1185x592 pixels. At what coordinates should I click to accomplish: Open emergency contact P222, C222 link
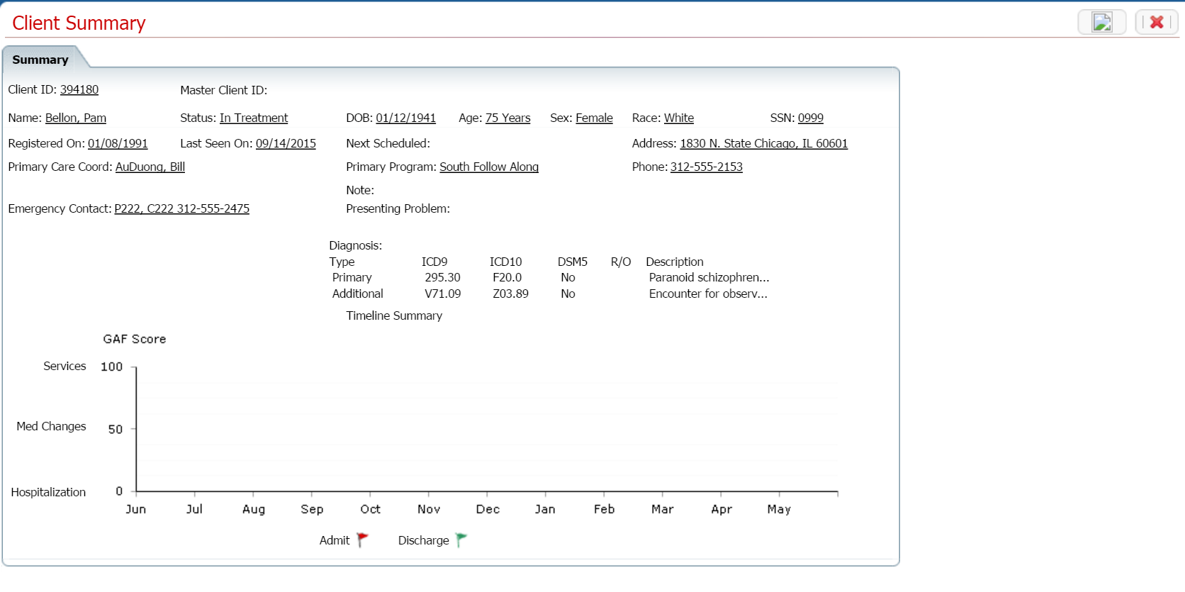pyautogui.click(x=181, y=208)
